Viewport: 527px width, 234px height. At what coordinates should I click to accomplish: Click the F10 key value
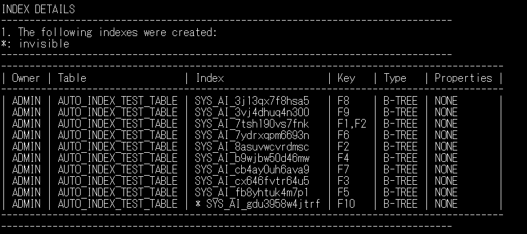(x=346, y=204)
